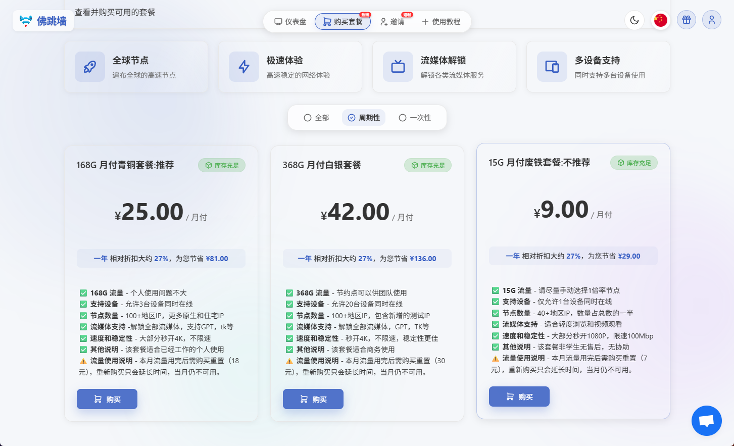Click the 168G 月付青铜套餐:推荐 title
This screenshot has height=446, width=734.
click(x=125, y=165)
